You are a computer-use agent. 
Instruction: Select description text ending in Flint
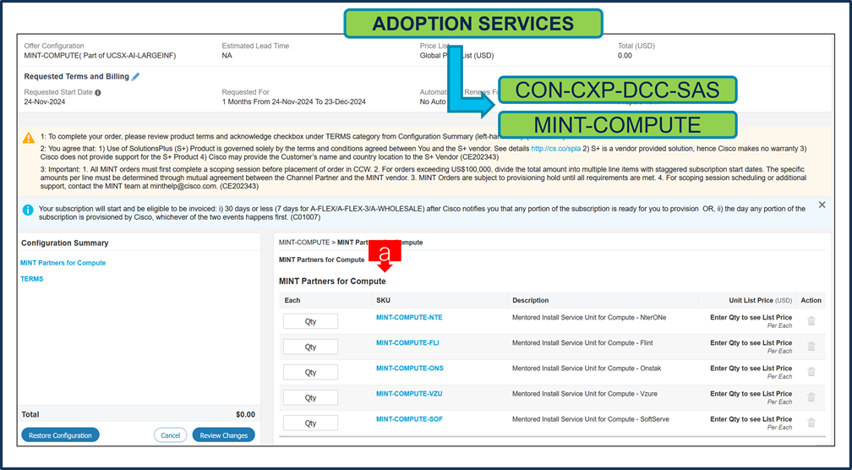coord(582,343)
